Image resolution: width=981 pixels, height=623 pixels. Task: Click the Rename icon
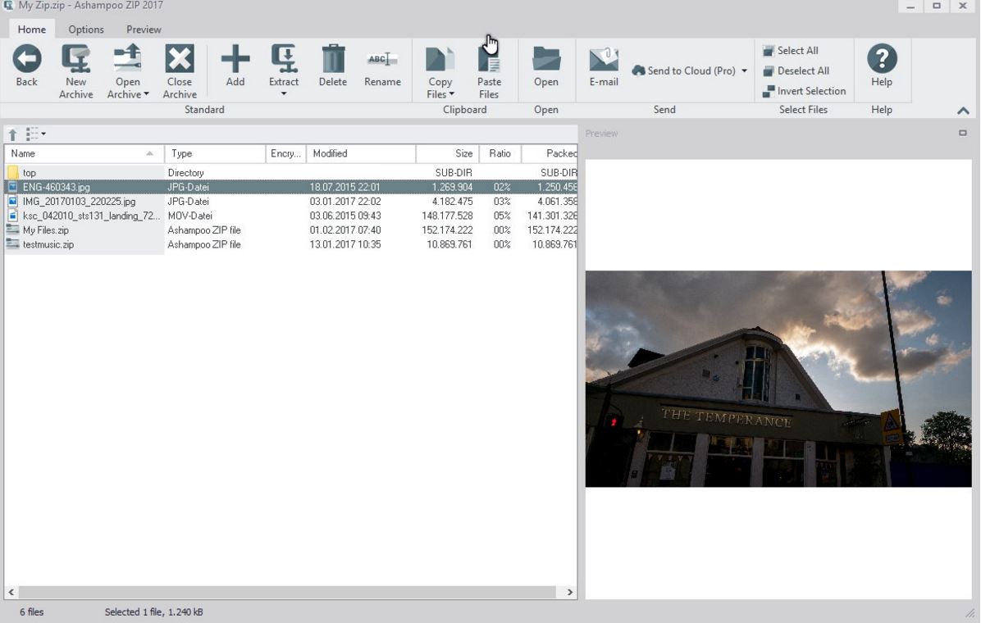pyautogui.click(x=382, y=60)
